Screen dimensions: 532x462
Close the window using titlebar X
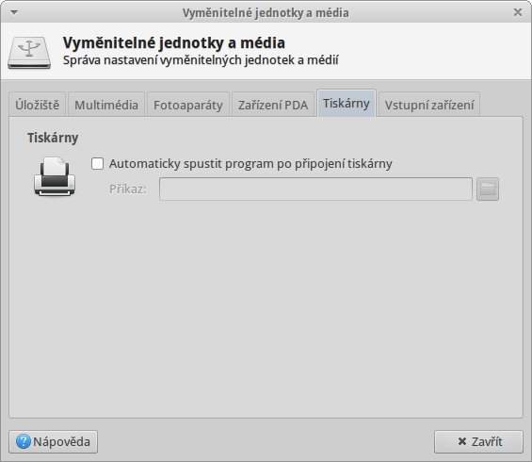click(518, 12)
